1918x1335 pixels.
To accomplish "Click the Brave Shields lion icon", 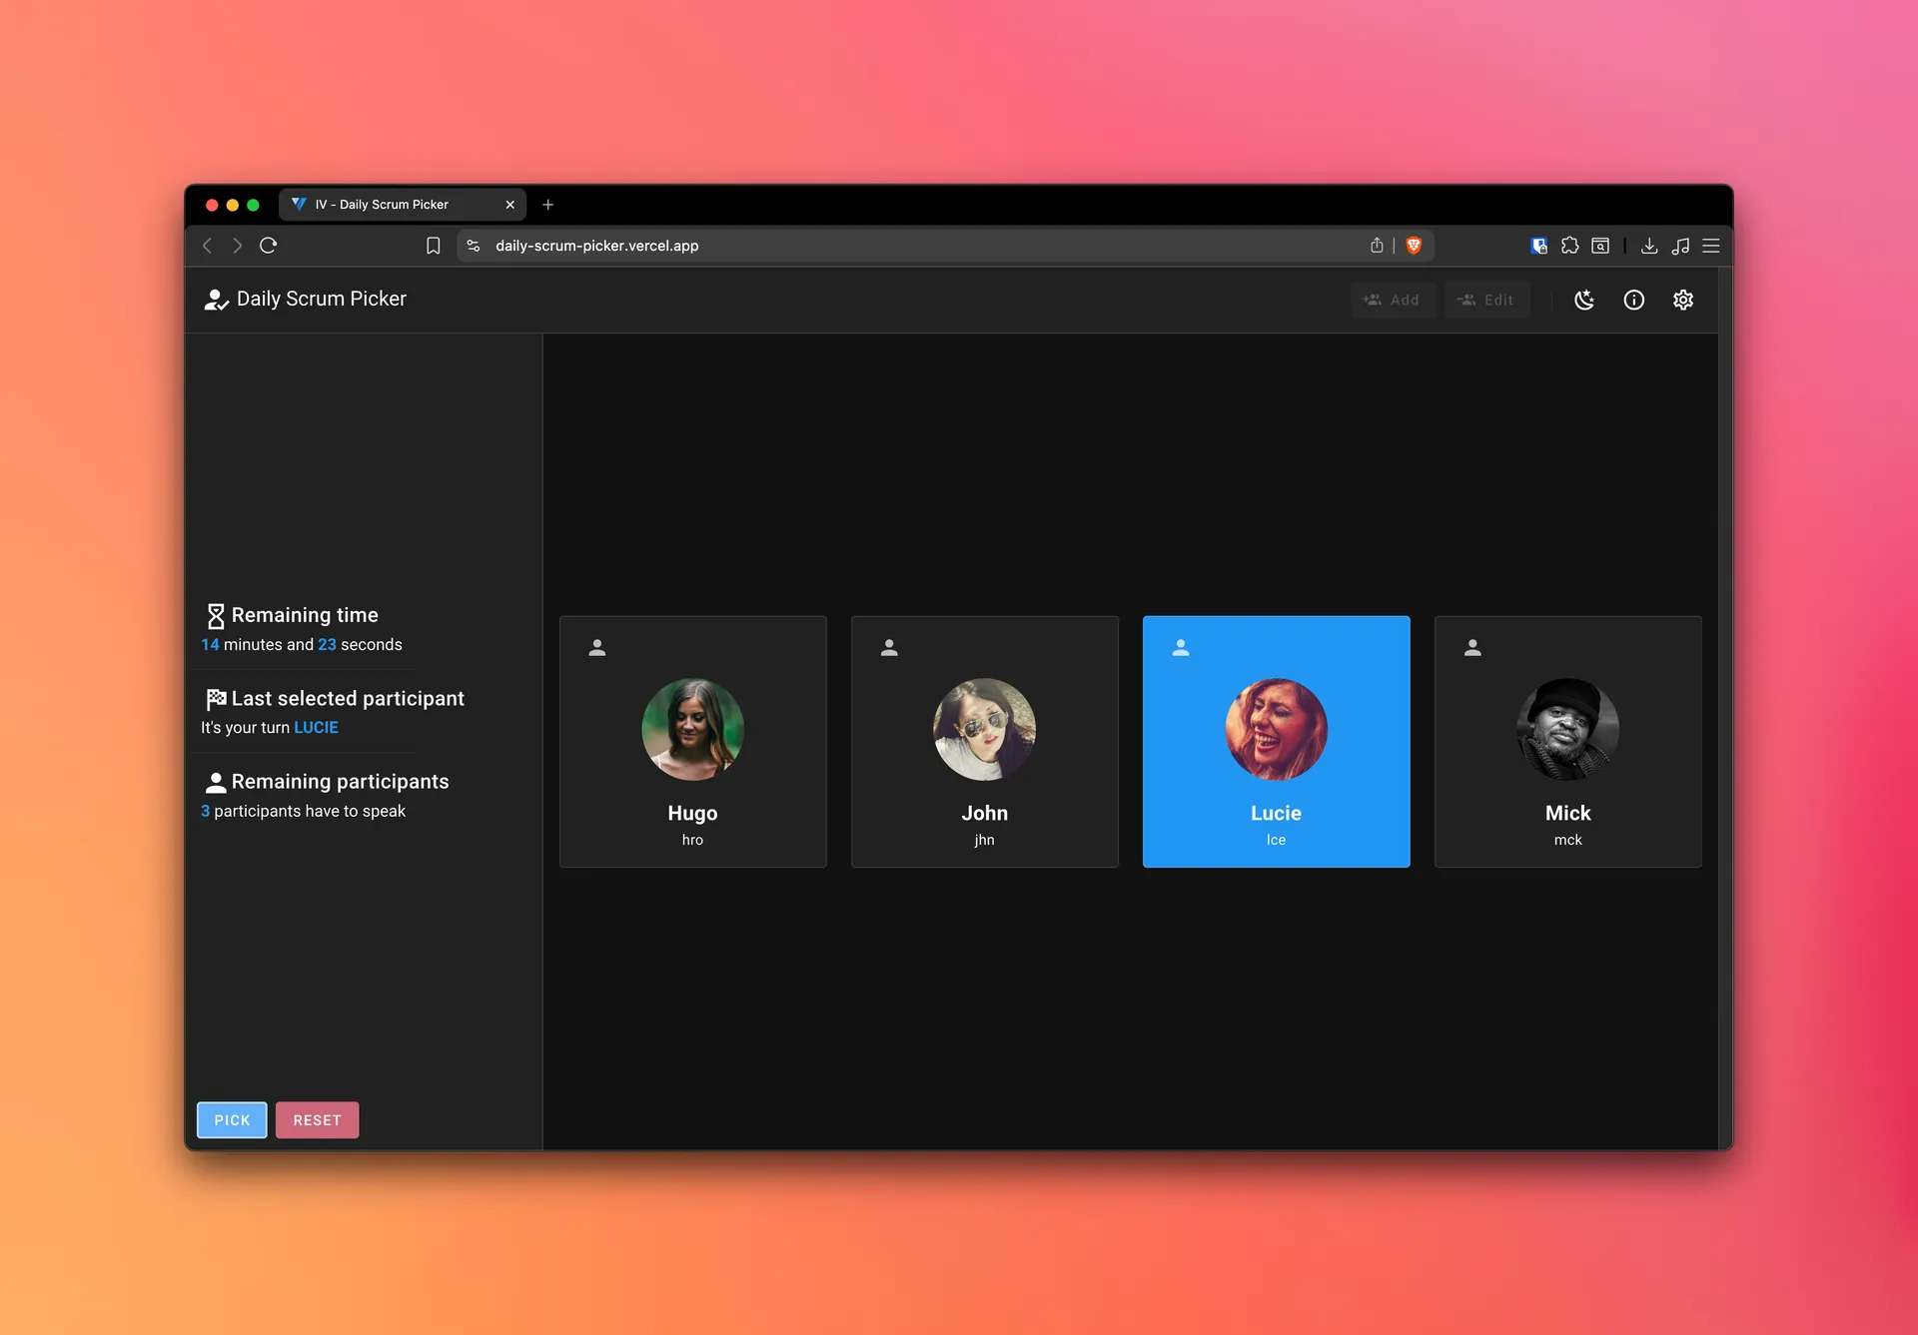I will click(x=1414, y=246).
